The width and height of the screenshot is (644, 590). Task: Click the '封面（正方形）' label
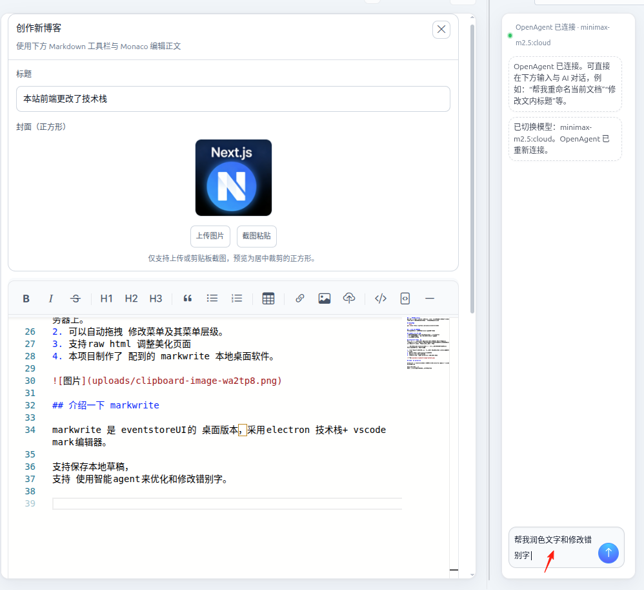coord(41,127)
